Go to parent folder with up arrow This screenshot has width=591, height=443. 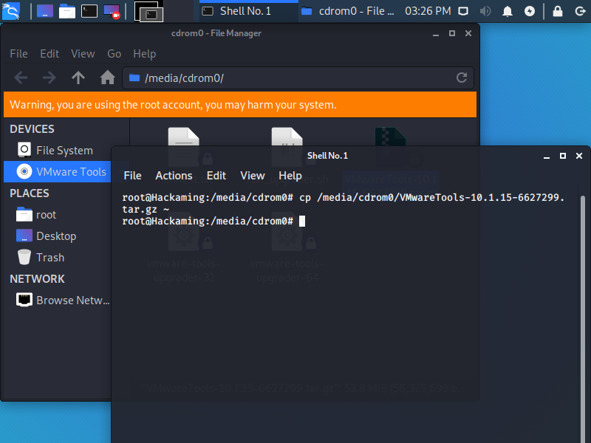(x=78, y=78)
